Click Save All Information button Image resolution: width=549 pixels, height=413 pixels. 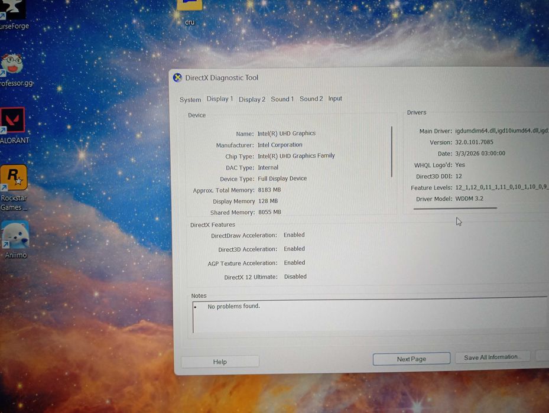pos(492,357)
